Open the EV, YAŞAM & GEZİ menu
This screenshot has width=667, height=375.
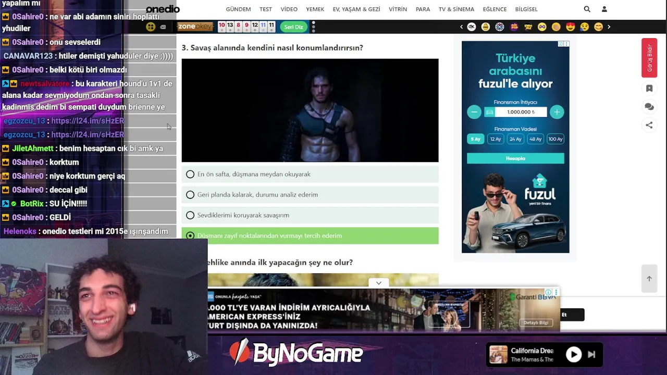pyautogui.click(x=356, y=9)
